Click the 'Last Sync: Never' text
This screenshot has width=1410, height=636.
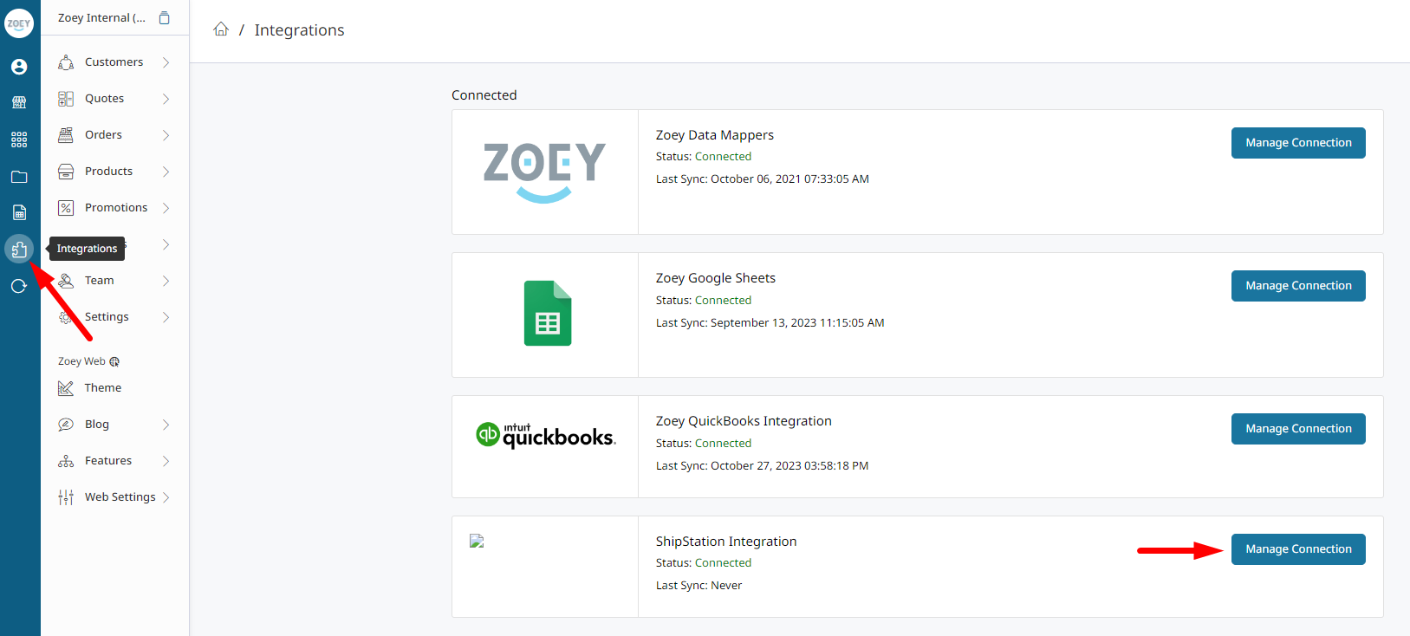699,586
